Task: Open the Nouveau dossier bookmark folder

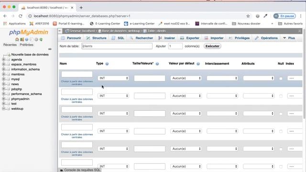Action: 246,23
